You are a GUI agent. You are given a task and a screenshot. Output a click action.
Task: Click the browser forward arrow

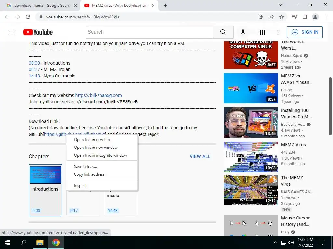[x=18, y=17]
